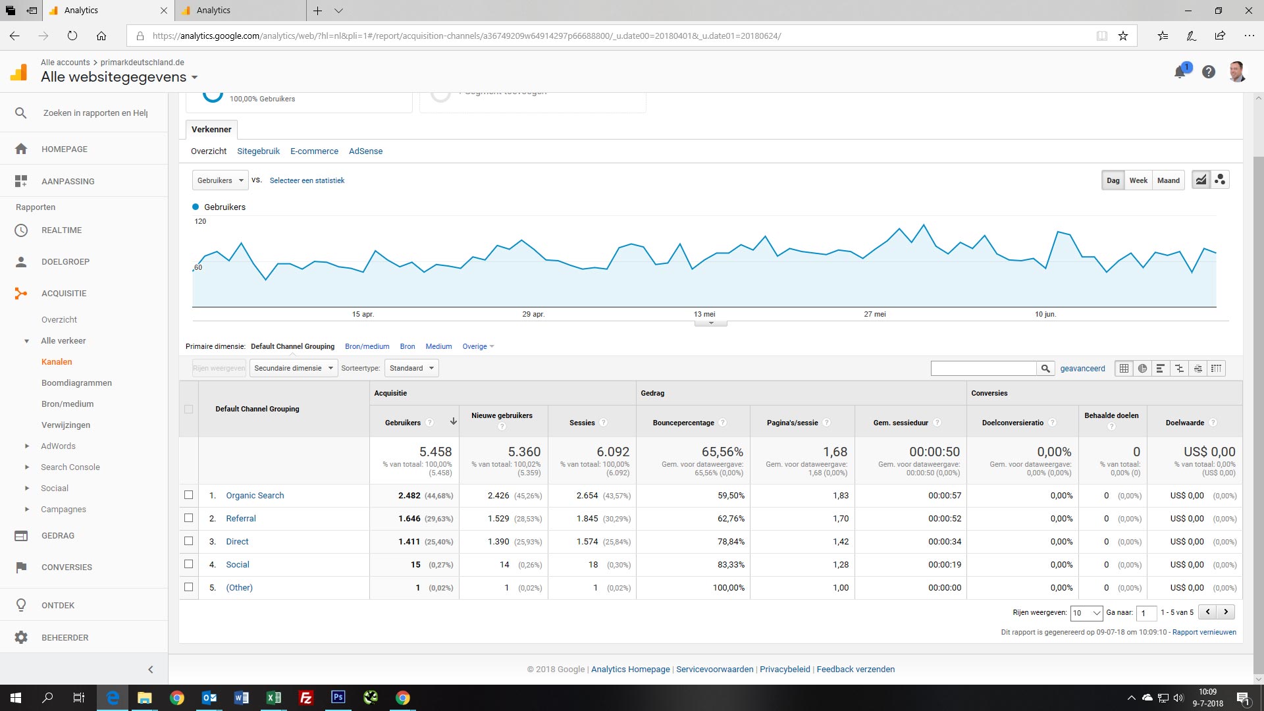The image size is (1264, 711).
Task: Click the geavanceerd filter link
Action: pyautogui.click(x=1082, y=369)
